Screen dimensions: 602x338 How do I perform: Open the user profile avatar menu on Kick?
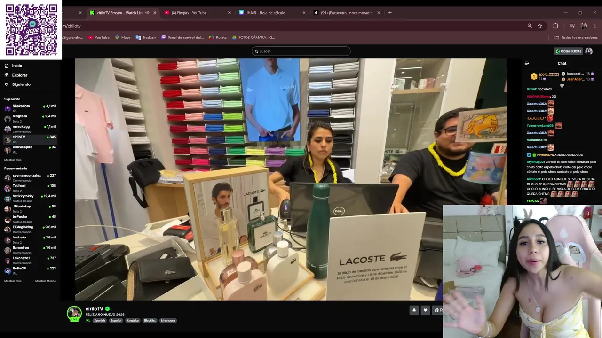click(589, 51)
